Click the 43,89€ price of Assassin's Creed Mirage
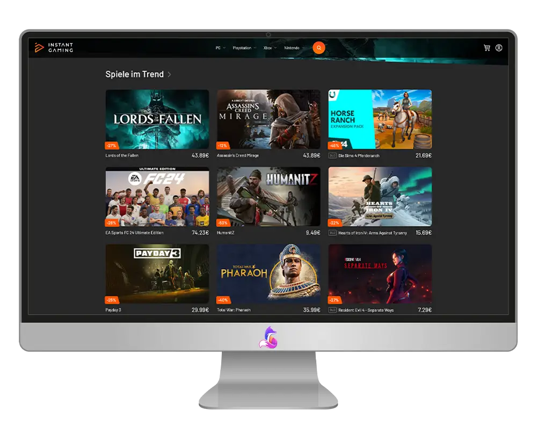 pyautogui.click(x=311, y=156)
